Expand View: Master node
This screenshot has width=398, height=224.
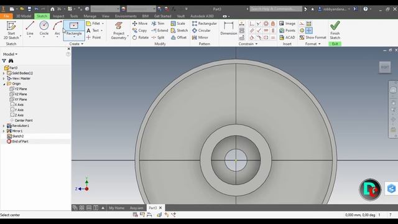coord(4,78)
